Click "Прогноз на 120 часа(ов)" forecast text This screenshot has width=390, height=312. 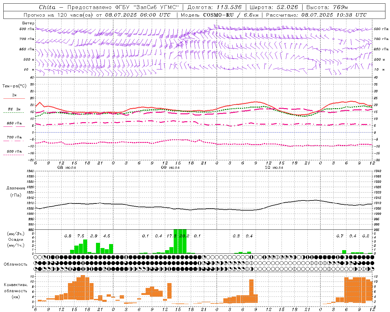(59, 15)
